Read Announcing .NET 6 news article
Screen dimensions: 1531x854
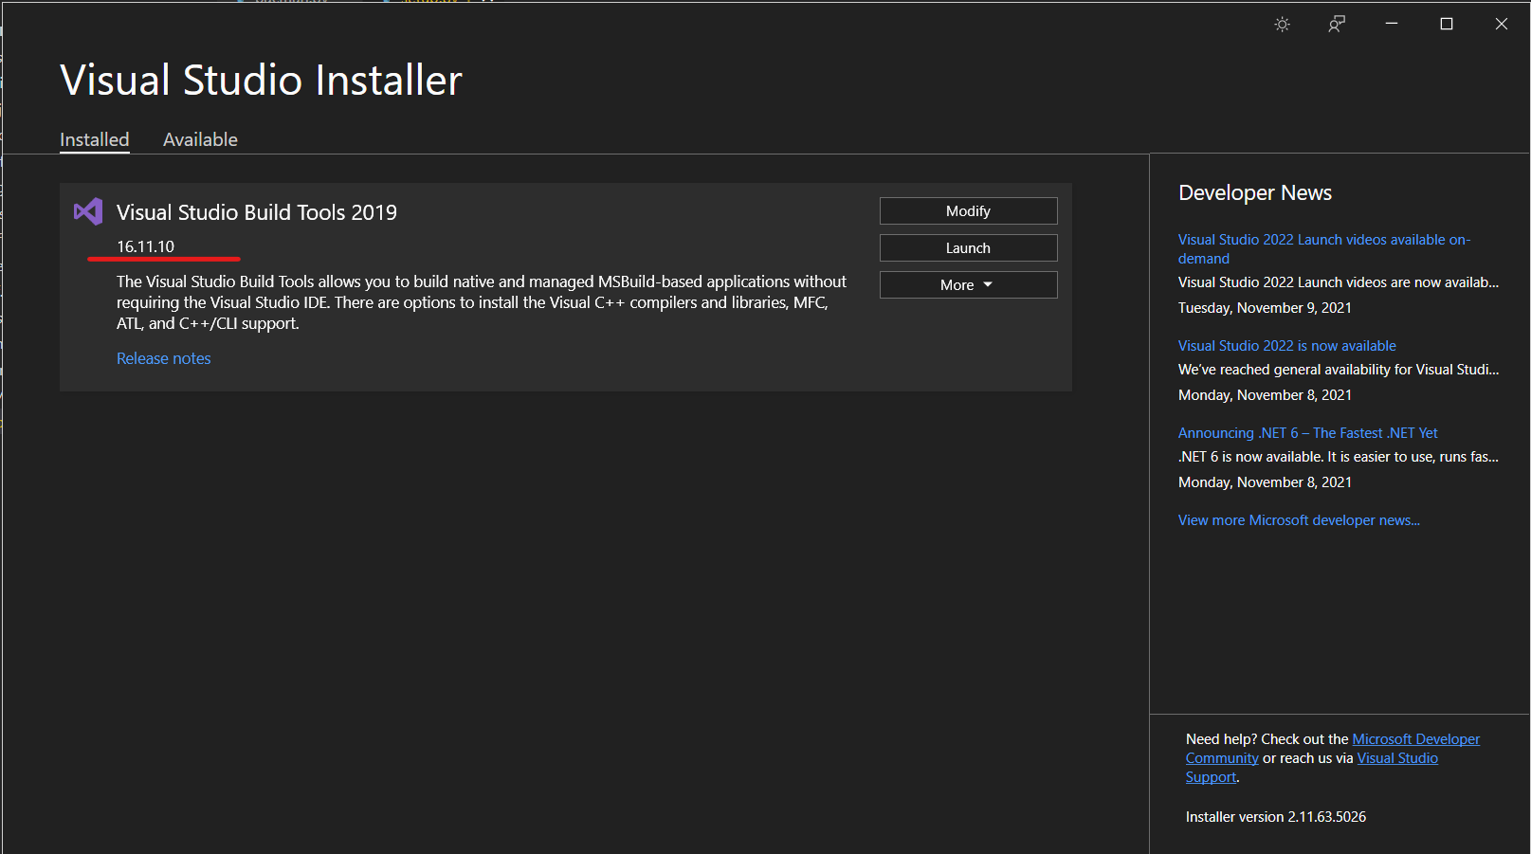pos(1307,433)
